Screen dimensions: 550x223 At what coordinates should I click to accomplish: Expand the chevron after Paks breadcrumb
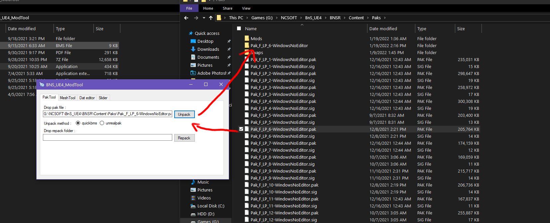click(385, 18)
